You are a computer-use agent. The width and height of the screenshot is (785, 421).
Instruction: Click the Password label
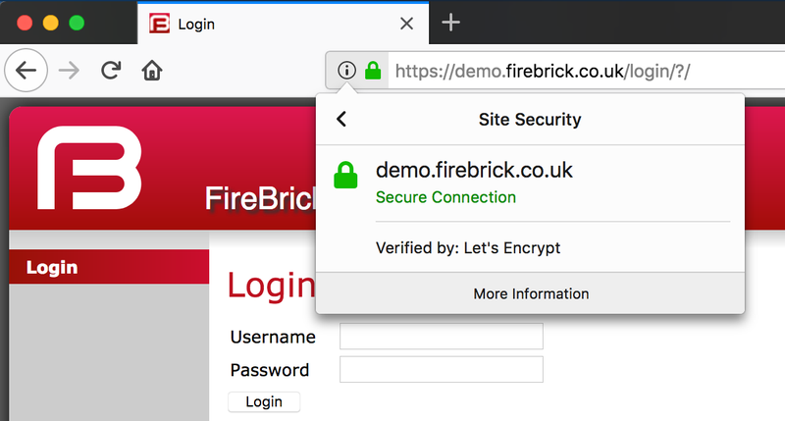(x=269, y=370)
